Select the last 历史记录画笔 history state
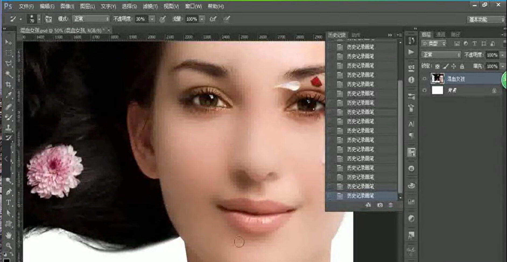Image resolution: width=507 pixels, height=262 pixels. click(360, 196)
